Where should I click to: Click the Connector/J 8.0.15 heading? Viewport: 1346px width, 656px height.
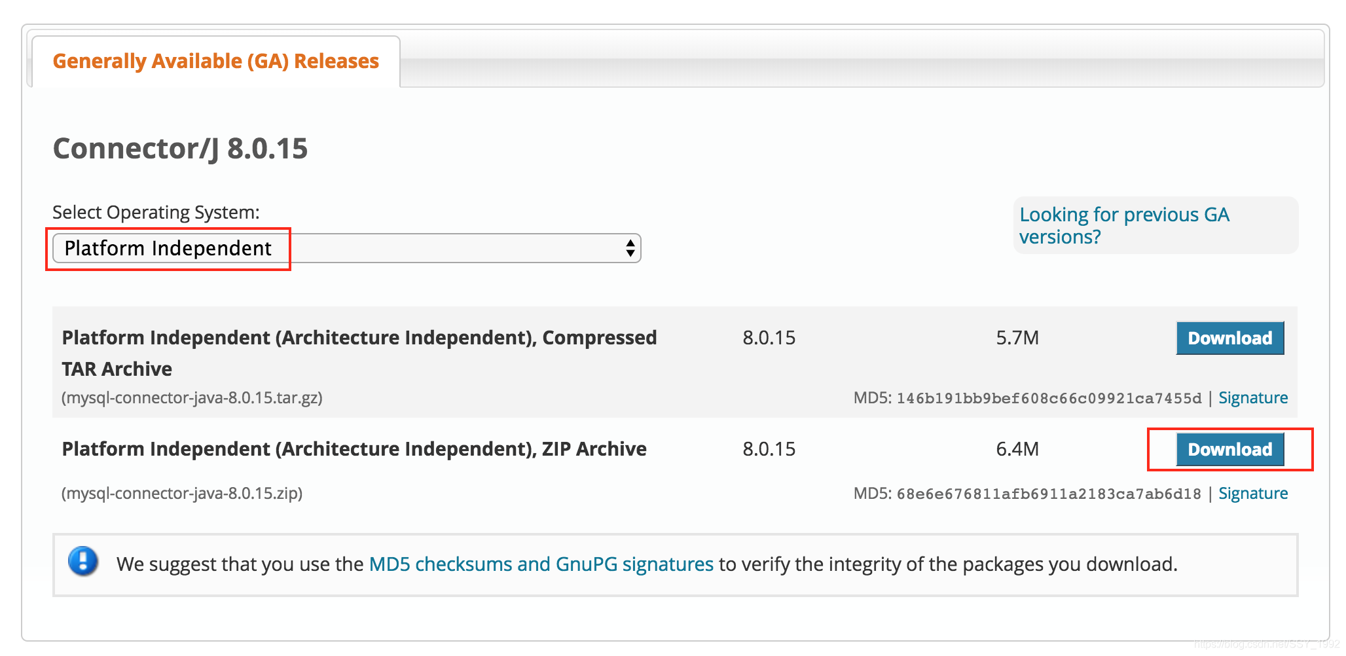180,149
